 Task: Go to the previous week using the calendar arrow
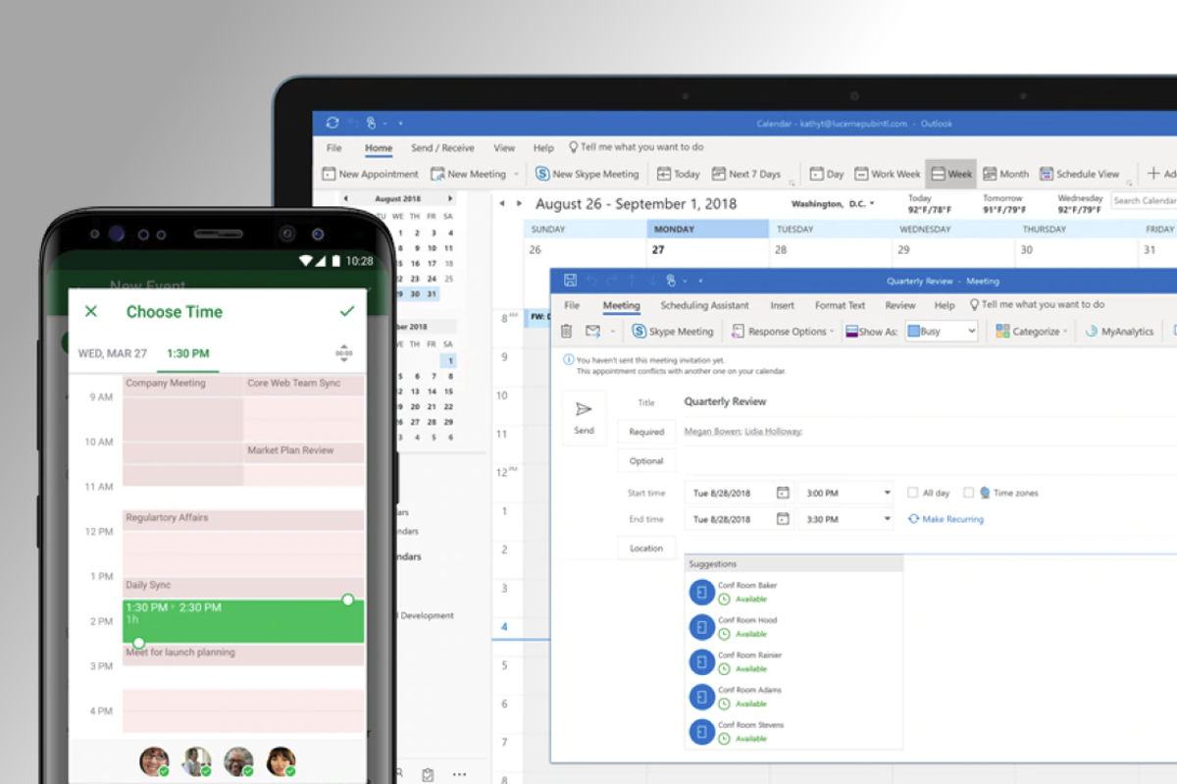click(x=502, y=204)
